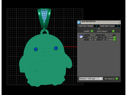Select the 1.65 X 1.65 size cell

[92, 37]
